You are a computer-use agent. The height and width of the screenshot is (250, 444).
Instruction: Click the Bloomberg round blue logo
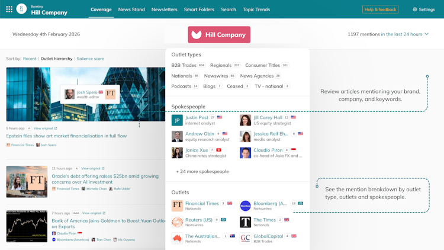pyautogui.click(x=245, y=206)
